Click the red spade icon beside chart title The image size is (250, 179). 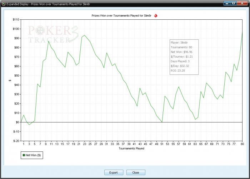[156, 16]
